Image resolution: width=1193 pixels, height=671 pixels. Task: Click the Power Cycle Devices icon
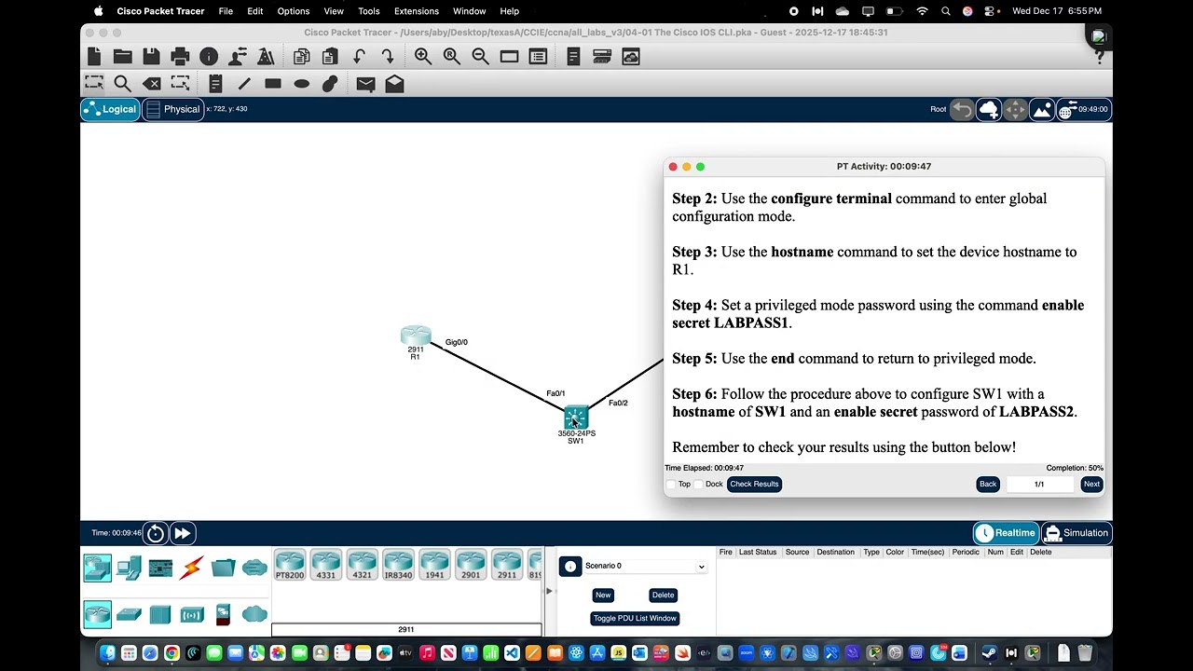[x=156, y=533]
